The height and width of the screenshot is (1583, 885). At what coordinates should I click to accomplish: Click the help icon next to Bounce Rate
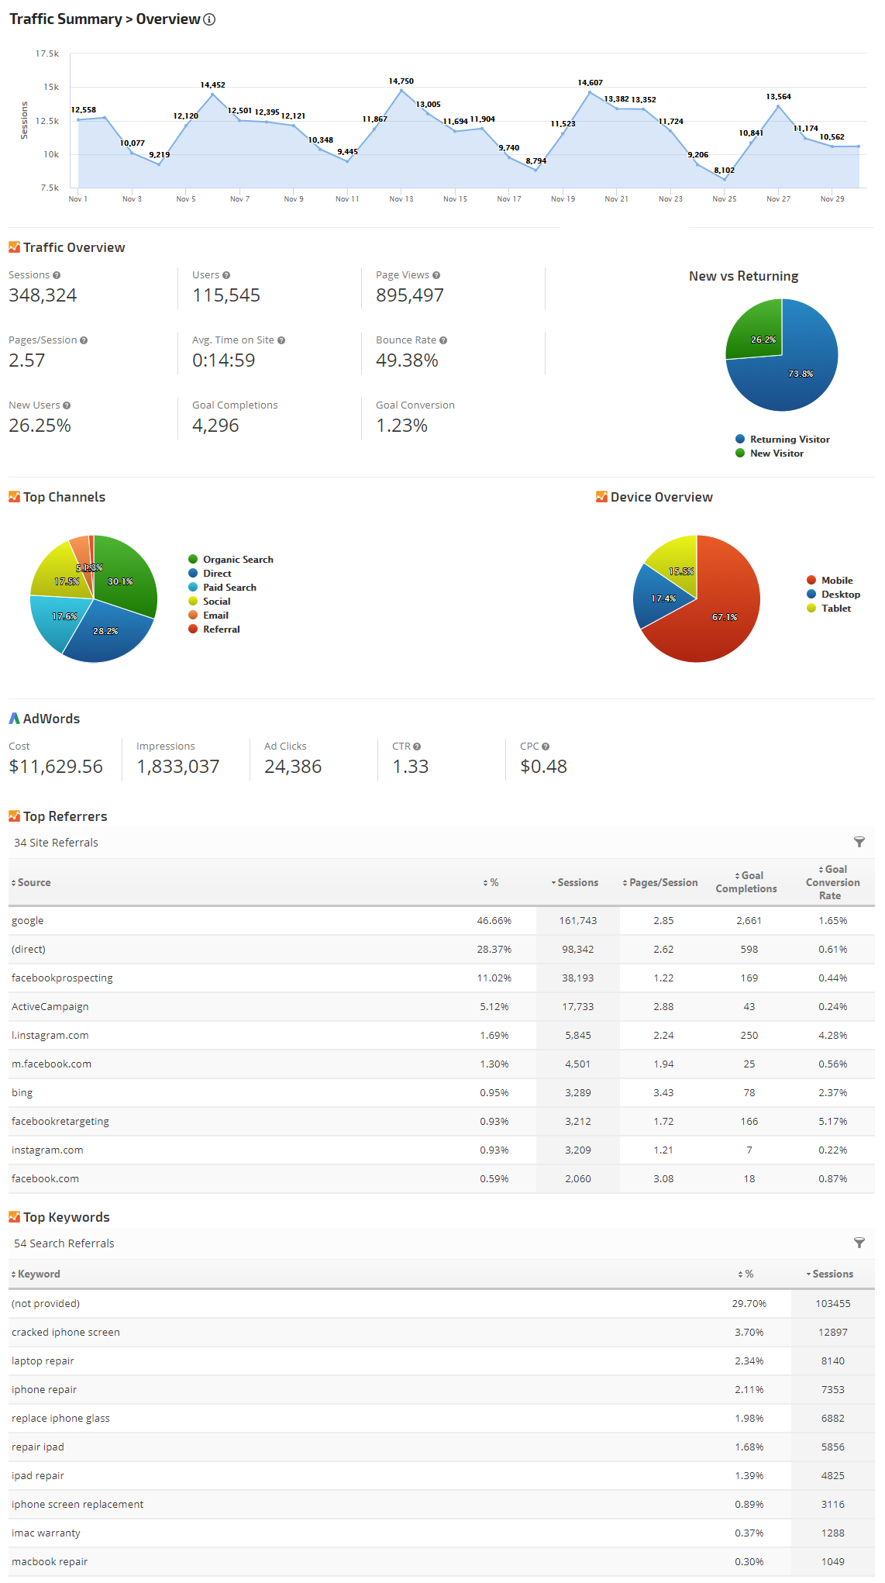click(443, 340)
